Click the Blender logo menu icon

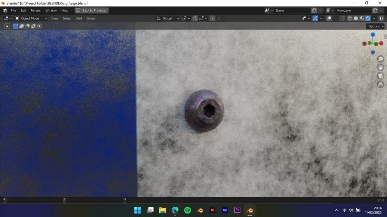(5, 10)
